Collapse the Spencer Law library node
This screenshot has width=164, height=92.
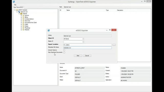pos(17,12)
